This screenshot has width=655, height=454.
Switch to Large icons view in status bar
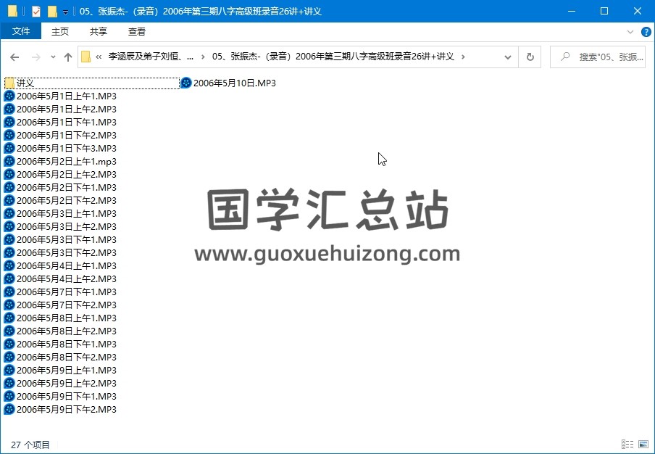pyautogui.click(x=643, y=444)
